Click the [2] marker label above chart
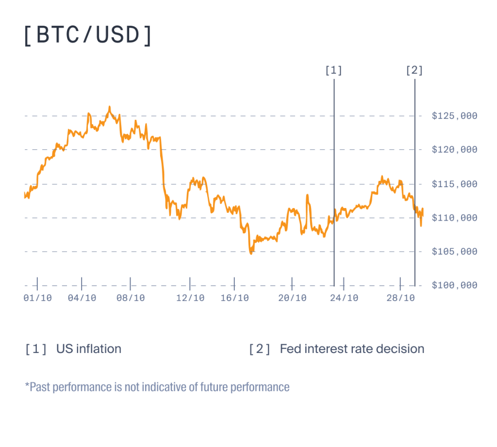The width and height of the screenshot is (497, 447). [414, 71]
